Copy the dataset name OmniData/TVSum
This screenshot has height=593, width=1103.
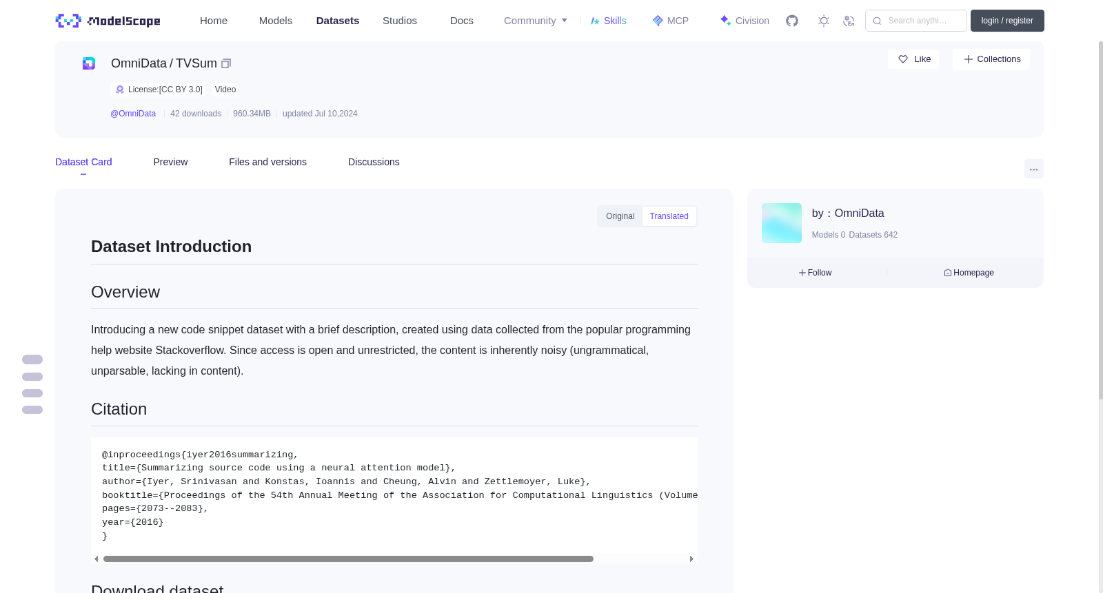click(x=226, y=63)
